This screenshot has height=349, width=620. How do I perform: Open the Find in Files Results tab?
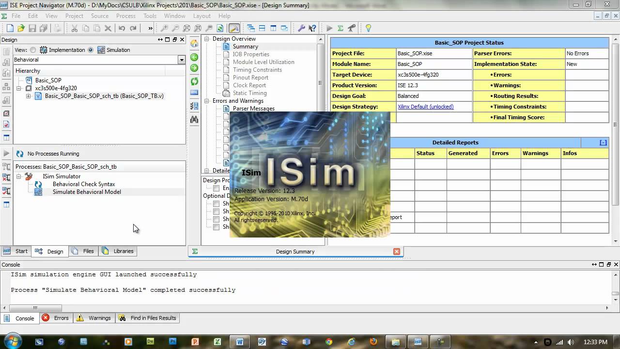click(x=148, y=318)
